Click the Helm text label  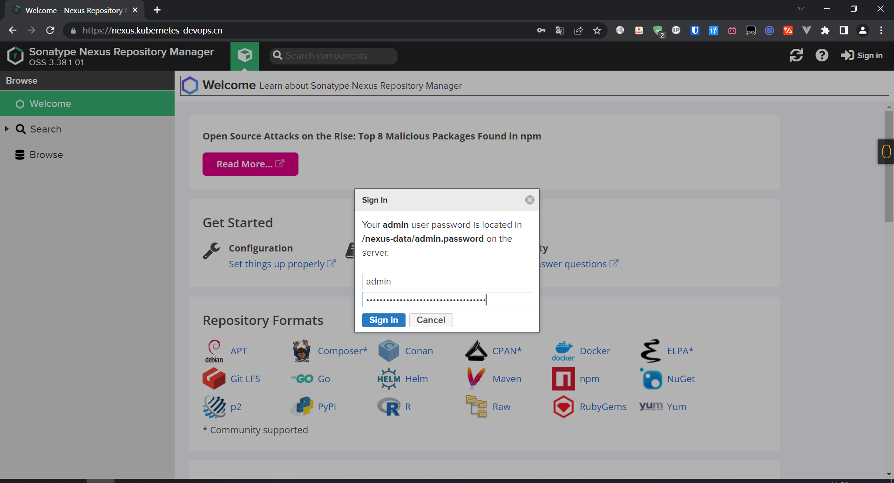416,379
